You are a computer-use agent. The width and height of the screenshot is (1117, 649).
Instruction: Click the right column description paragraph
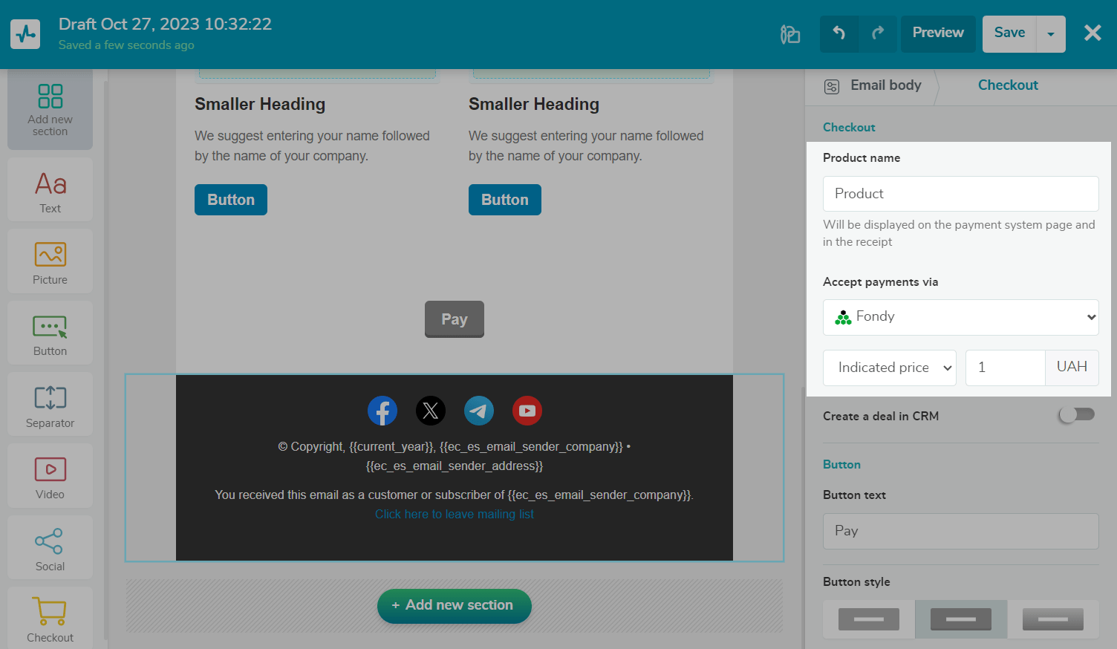586,146
